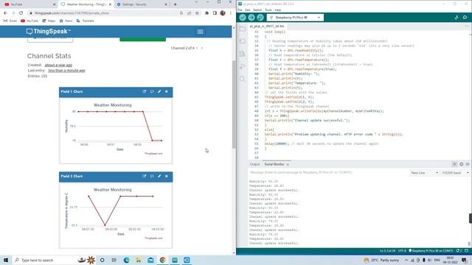Open Chrome from the Windows taskbar
This screenshot has width=472, height=265.
[x=162, y=260]
